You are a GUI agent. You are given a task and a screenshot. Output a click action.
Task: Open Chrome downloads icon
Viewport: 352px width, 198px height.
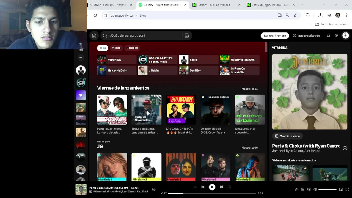[x=320, y=15]
